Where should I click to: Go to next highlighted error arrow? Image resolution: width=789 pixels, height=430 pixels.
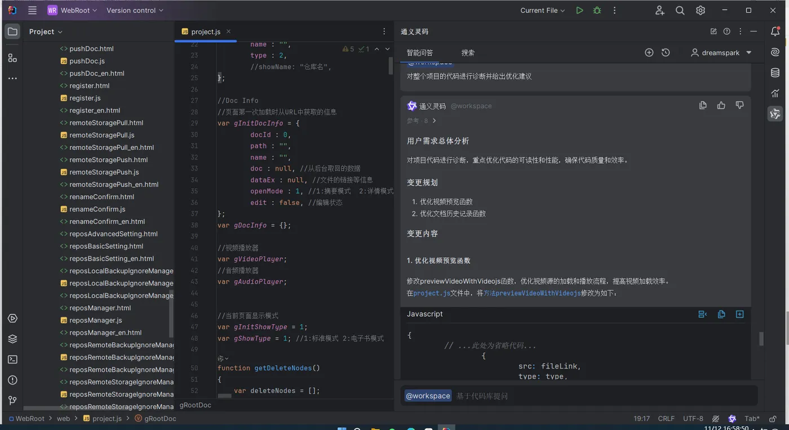tap(387, 49)
